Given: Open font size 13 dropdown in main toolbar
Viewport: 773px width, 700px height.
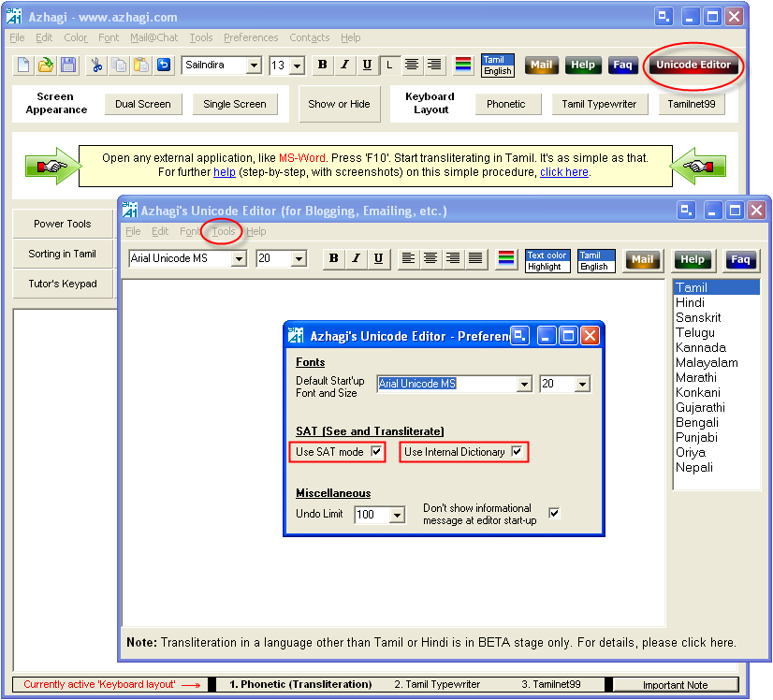Looking at the screenshot, I should [298, 66].
